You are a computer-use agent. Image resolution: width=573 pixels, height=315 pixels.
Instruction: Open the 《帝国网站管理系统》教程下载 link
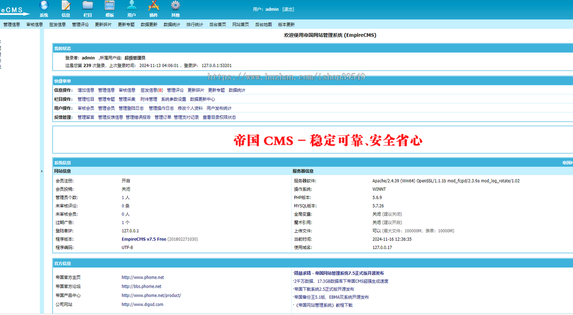pos(323,305)
